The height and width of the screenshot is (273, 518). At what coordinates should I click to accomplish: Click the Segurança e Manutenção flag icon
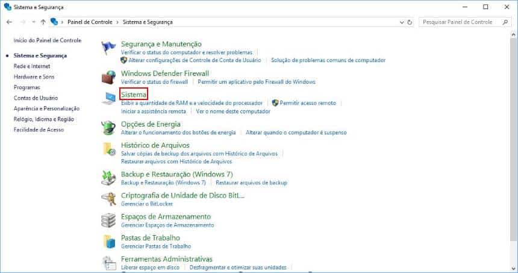108,48
